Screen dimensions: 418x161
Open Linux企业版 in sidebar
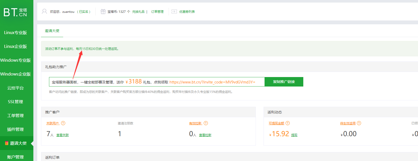tap(15, 46)
